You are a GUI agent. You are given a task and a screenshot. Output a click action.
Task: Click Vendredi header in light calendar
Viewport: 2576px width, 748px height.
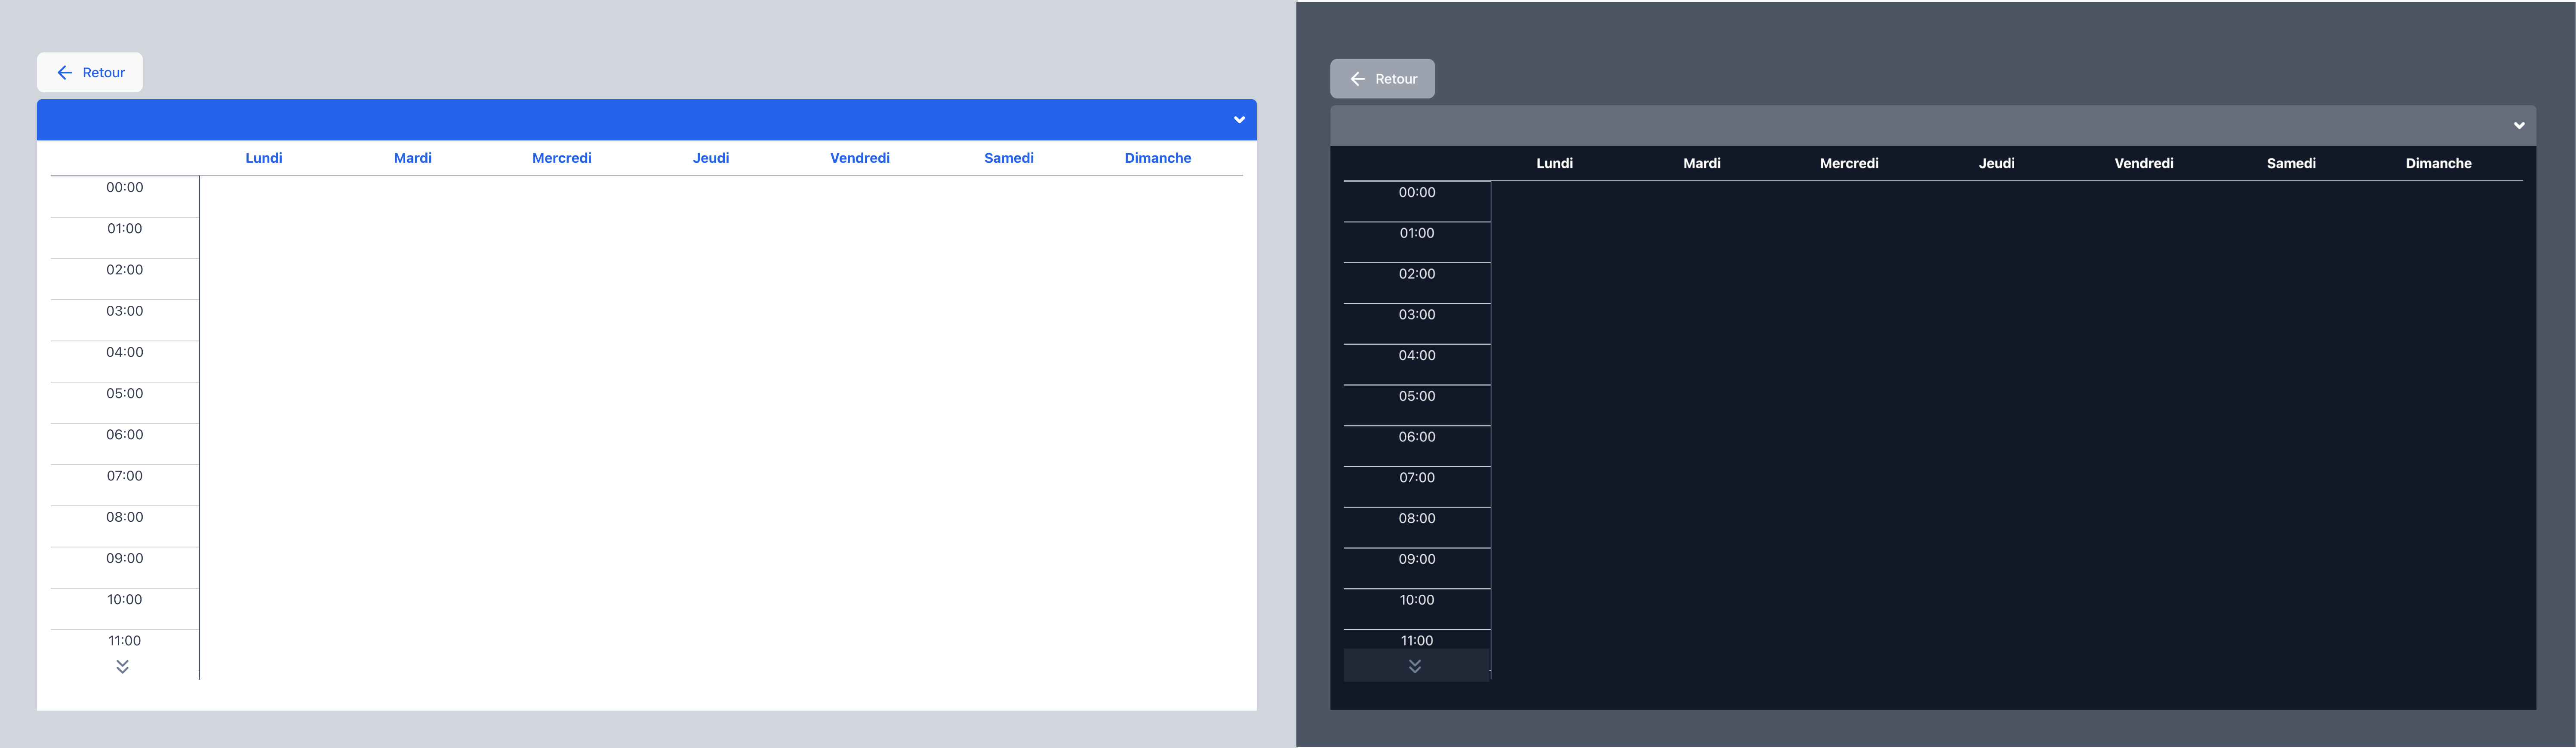pyautogui.click(x=860, y=158)
